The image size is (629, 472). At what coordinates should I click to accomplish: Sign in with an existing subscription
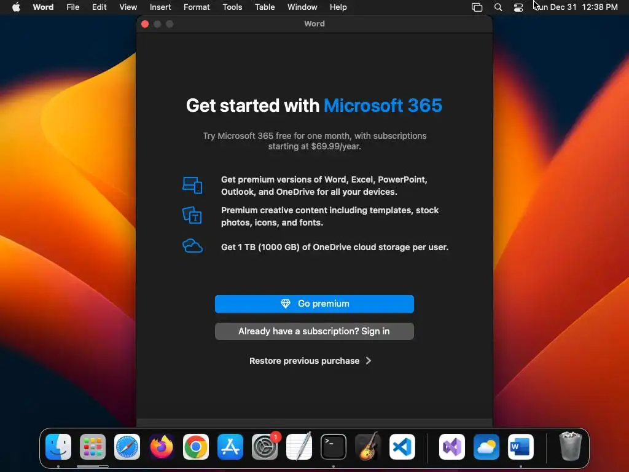314,331
